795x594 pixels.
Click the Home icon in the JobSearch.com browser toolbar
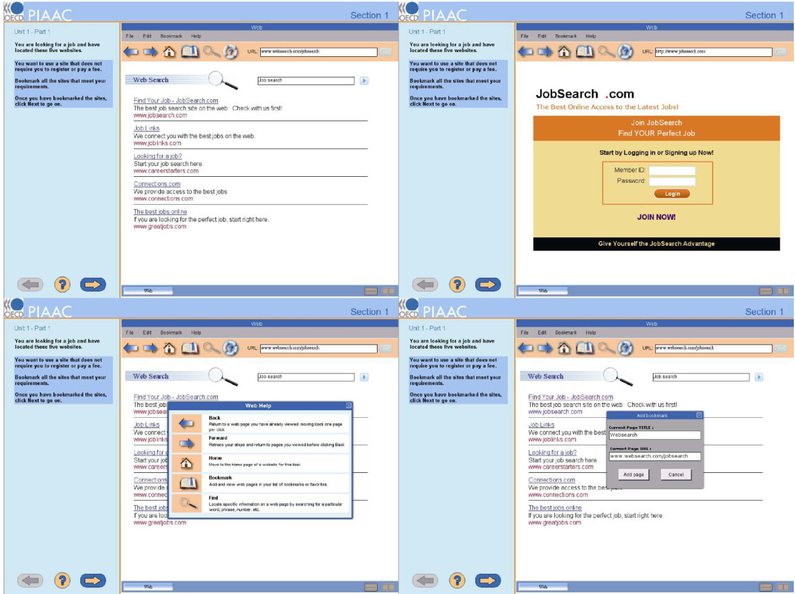(x=564, y=52)
